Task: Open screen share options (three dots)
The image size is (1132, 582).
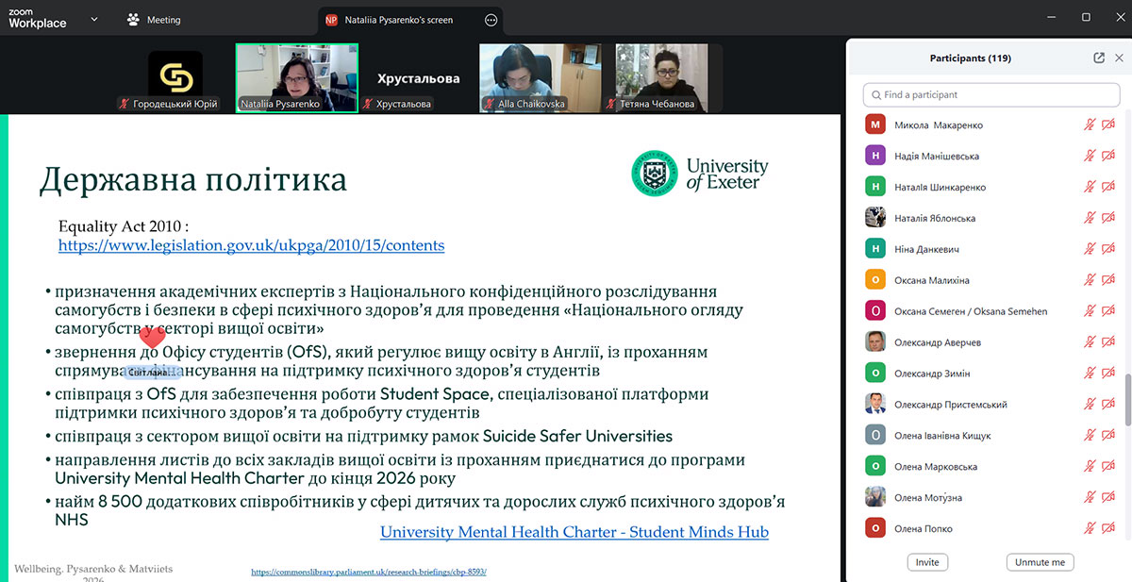Action: (491, 20)
